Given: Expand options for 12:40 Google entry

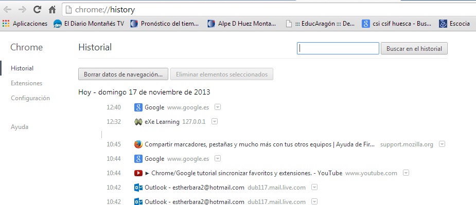Looking at the screenshot, I should click(217, 107).
